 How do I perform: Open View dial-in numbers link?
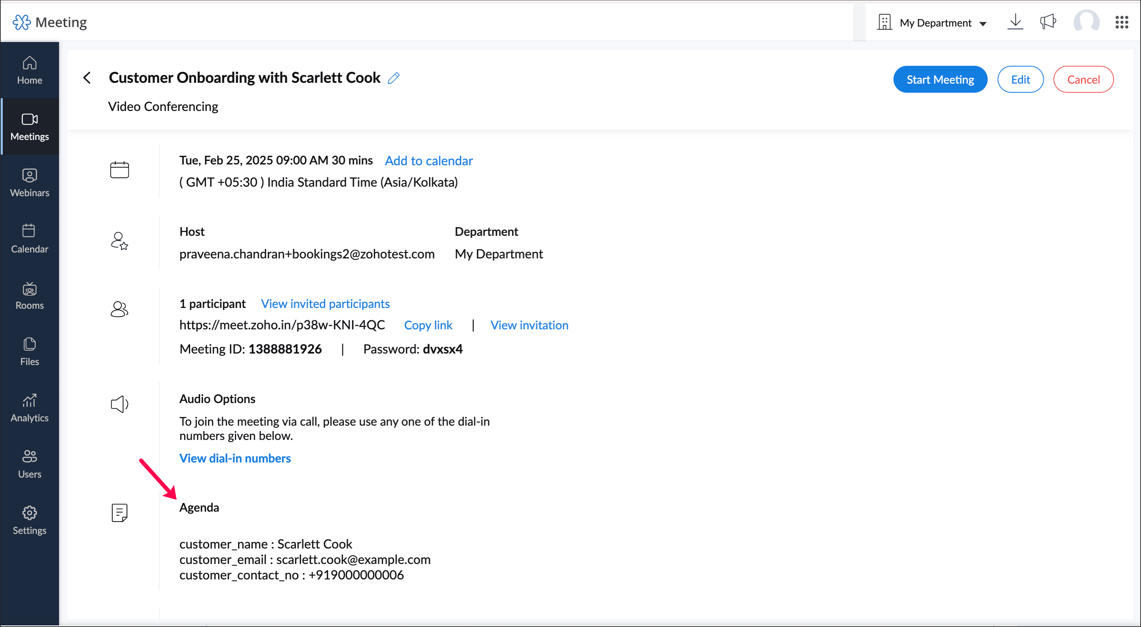tap(235, 458)
